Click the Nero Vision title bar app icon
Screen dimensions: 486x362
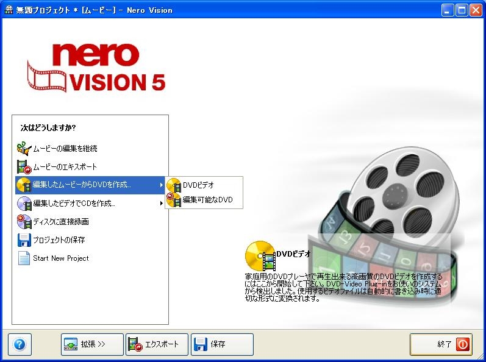[x=9, y=10]
